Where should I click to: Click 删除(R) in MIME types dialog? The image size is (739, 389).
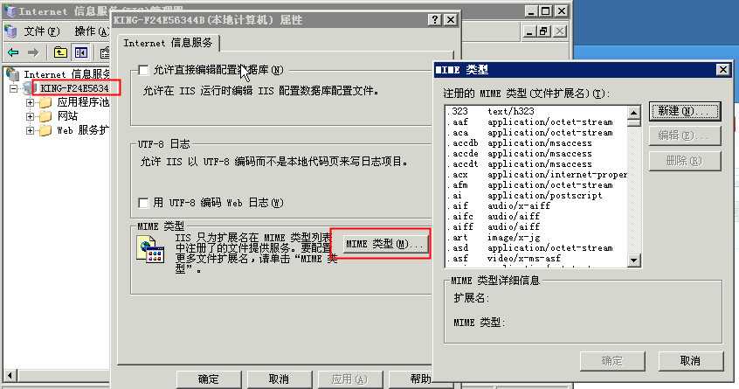685,161
